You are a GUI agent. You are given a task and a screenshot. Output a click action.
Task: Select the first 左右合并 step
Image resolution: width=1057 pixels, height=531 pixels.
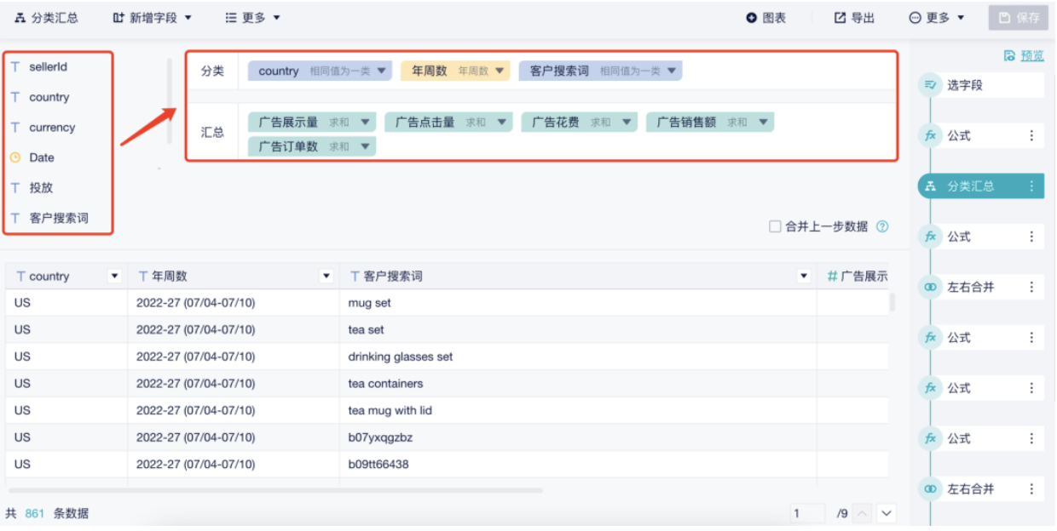(x=980, y=287)
